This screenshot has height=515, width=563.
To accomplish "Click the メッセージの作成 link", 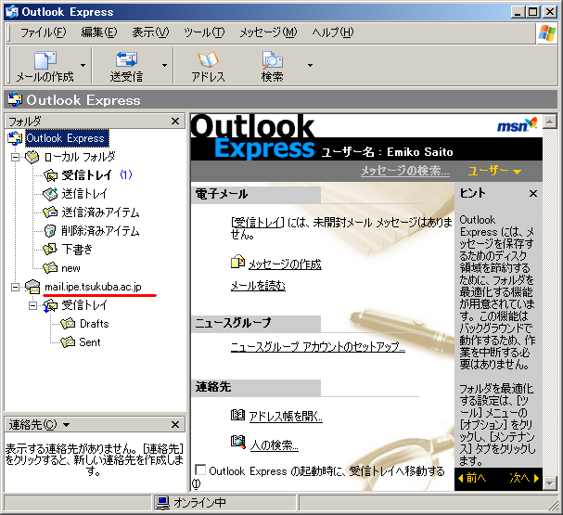I will click(285, 264).
